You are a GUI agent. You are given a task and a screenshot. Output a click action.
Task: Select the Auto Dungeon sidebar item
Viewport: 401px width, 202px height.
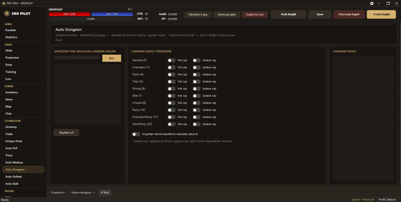[23, 169]
